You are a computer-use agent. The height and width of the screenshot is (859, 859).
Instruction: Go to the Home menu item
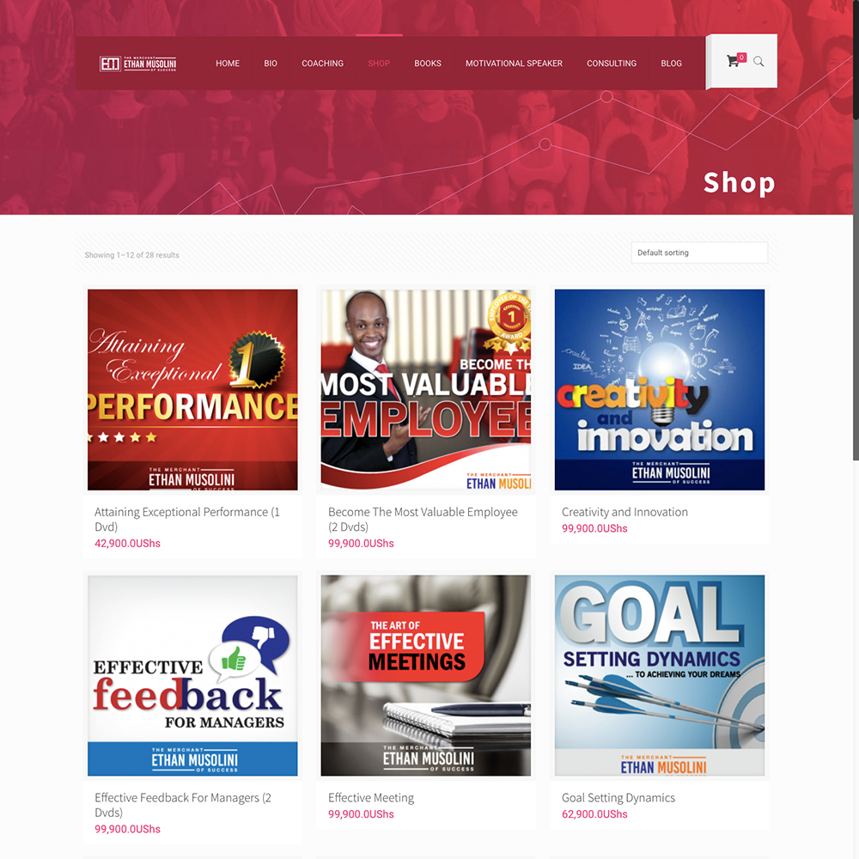[228, 64]
